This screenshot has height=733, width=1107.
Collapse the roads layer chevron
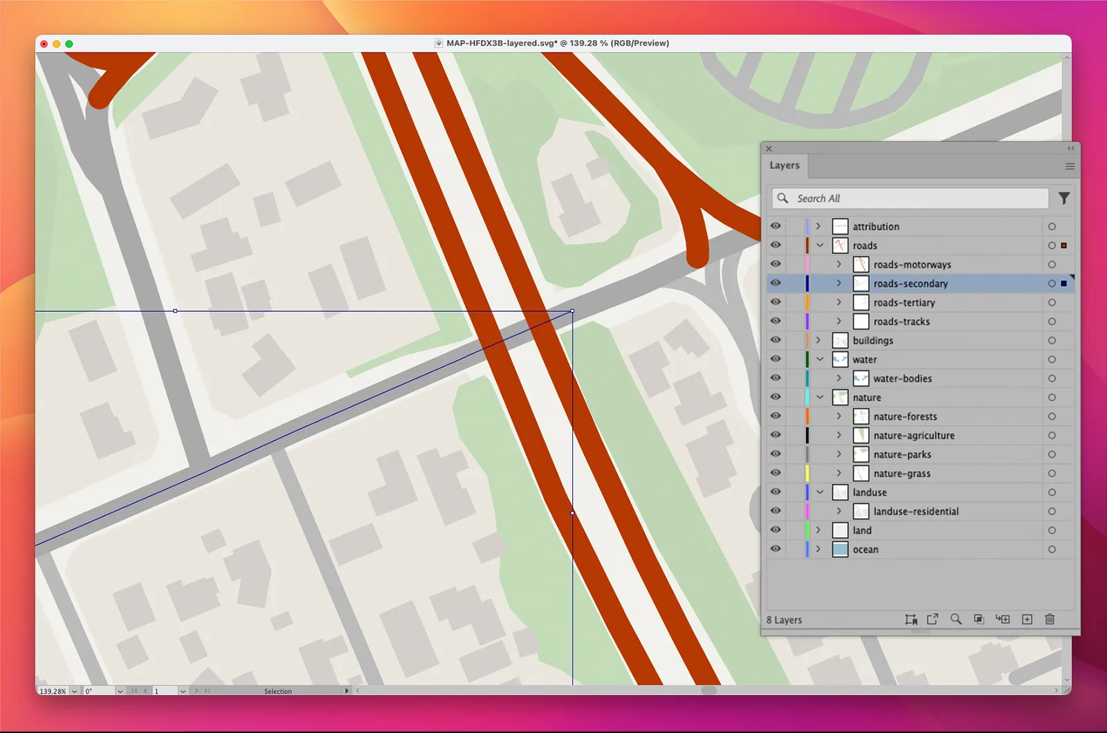[820, 245]
